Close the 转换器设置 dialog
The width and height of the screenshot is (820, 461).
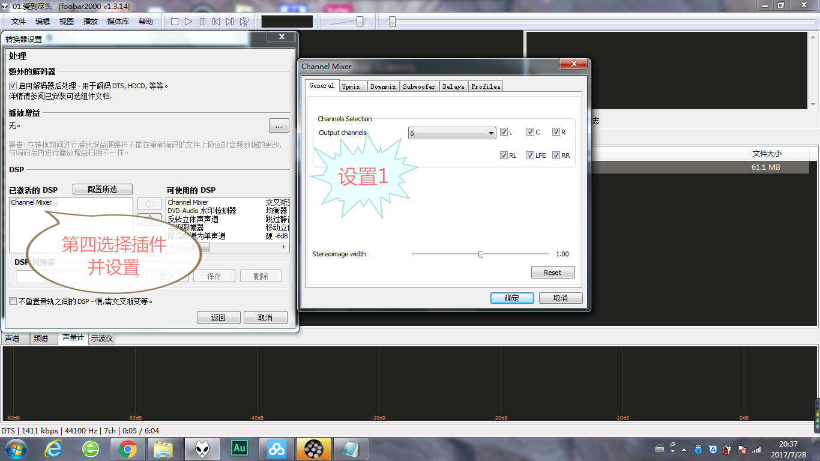click(282, 37)
